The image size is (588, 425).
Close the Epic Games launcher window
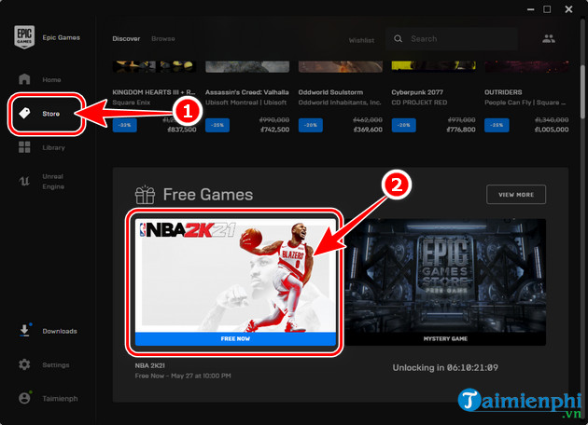[568, 9]
